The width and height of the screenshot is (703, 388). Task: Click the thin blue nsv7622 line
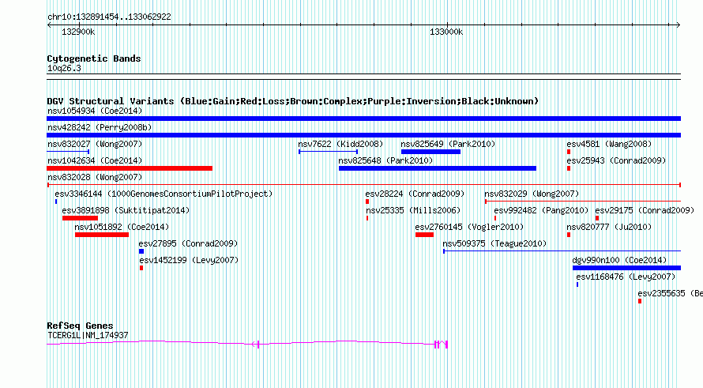(x=328, y=152)
